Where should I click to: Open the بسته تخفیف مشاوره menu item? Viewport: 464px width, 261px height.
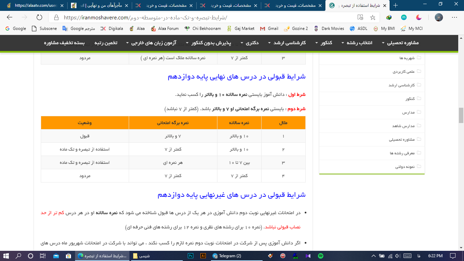64,43
